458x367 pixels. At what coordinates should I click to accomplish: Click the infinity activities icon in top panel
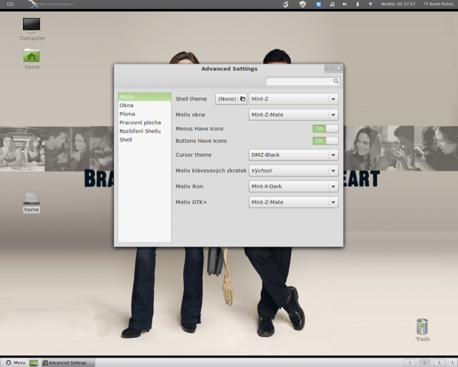[x=10, y=4]
